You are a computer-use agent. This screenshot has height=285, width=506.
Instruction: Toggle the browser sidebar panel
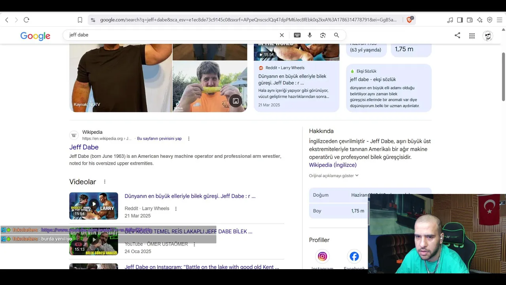460,20
